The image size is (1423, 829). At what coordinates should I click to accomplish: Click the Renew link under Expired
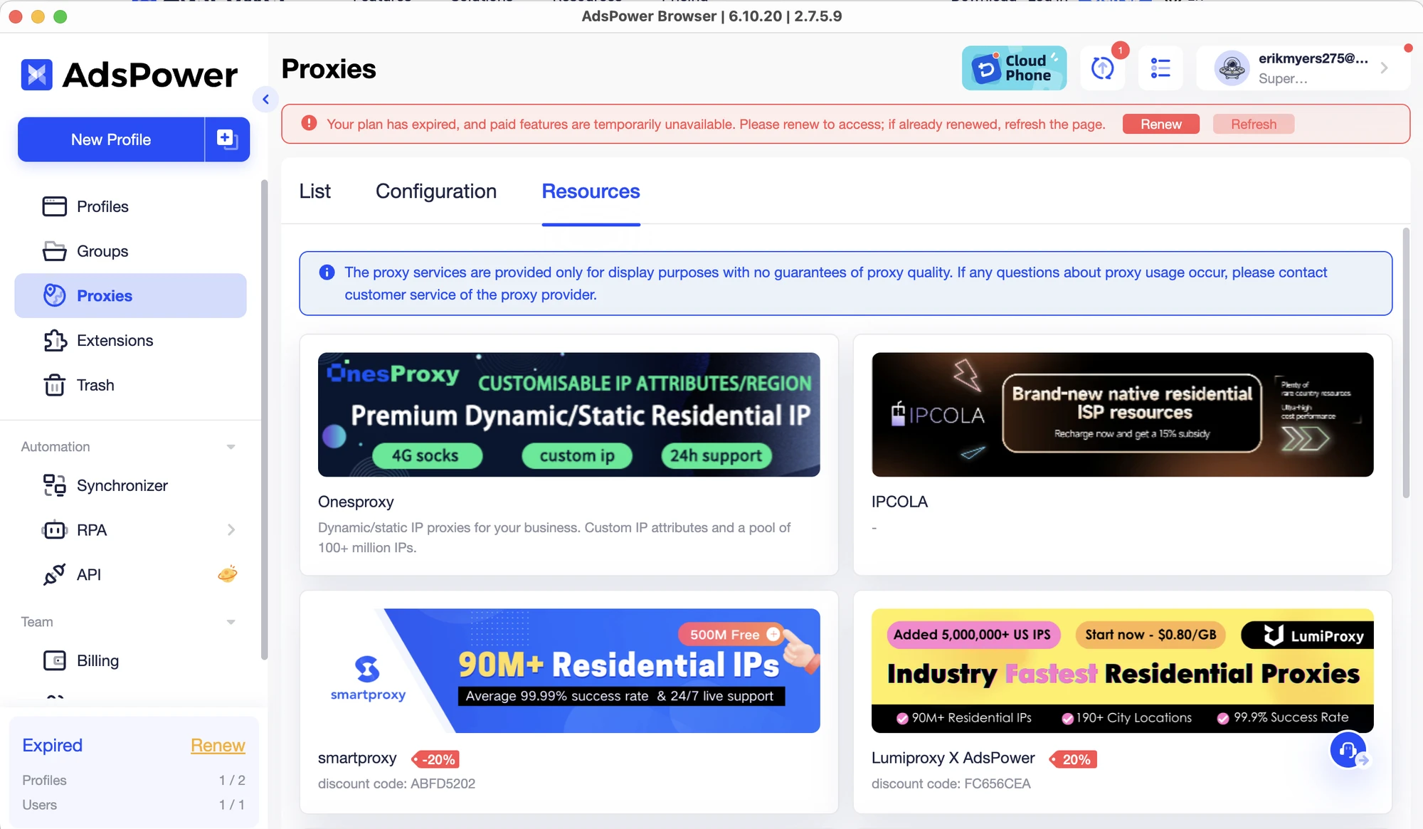pos(218,745)
